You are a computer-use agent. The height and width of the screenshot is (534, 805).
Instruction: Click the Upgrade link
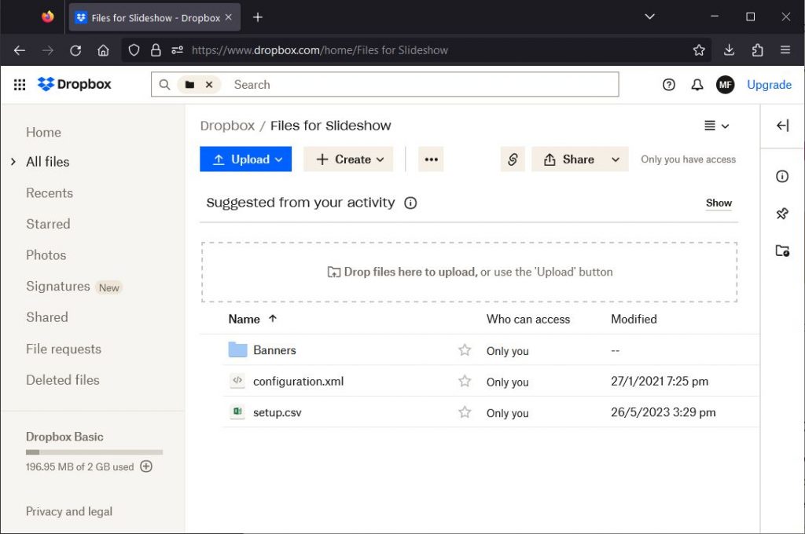(x=769, y=85)
